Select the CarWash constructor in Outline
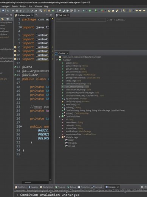 (95, 111)
